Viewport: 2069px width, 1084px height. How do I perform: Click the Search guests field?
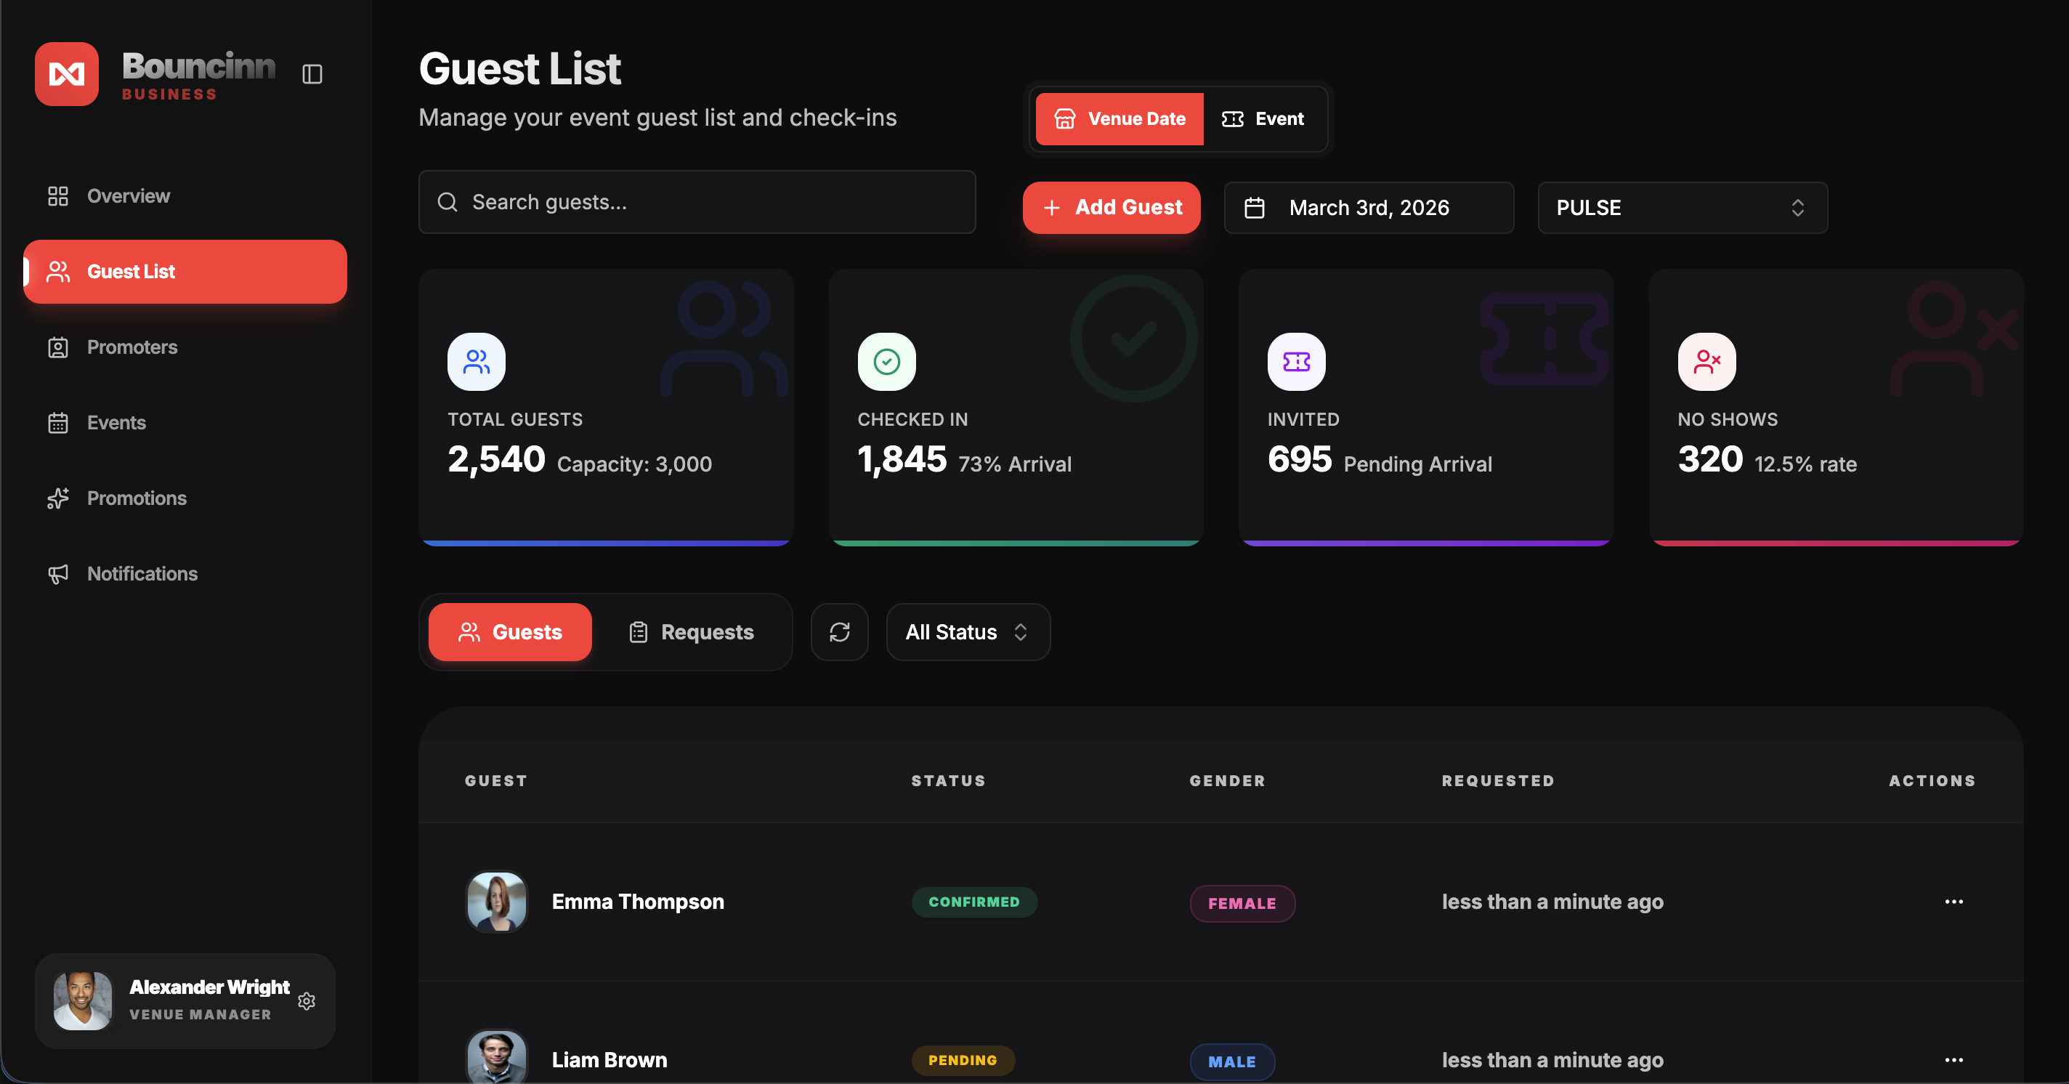[697, 203]
